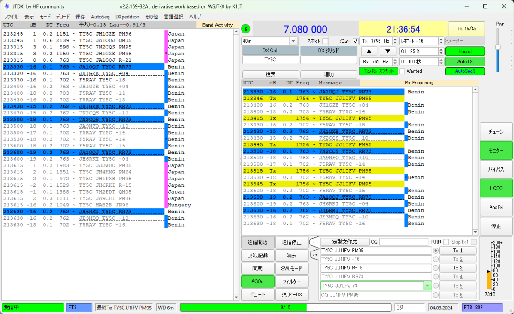Toggle the Hound mode button
This screenshot has height=314, width=514.
[x=465, y=51]
